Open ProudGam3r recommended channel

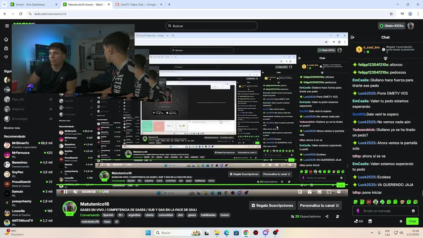pyautogui.click(x=28, y=183)
